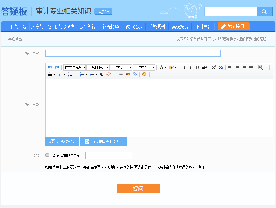Enable 答复后发邮件通知 checkbox
Image resolution: width=276 pixels, height=208 pixels.
[47, 155]
